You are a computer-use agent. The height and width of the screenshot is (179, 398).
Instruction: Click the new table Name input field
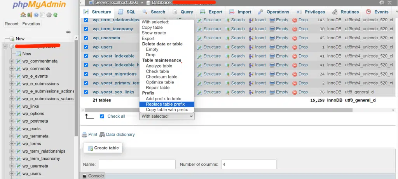pyautogui.click(x=137, y=164)
